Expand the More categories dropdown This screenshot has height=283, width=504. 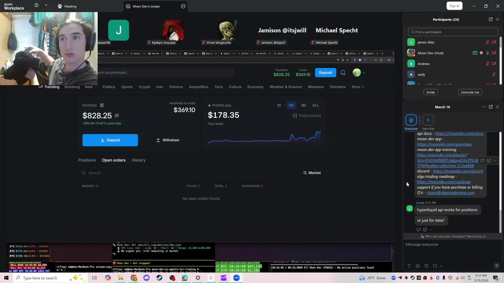click(358, 87)
